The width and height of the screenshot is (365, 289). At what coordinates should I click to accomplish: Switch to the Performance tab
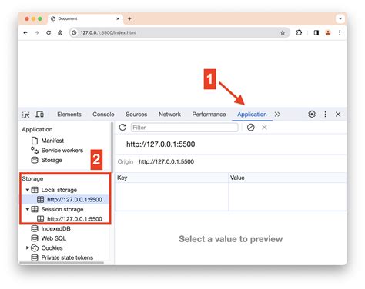pos(209,115)
